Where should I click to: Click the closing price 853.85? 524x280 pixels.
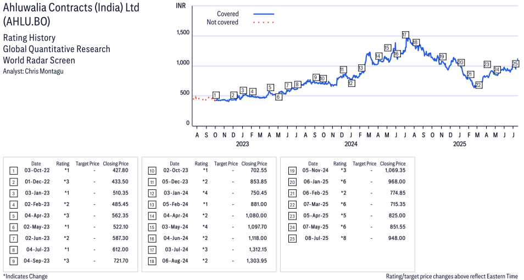[x=259, y=181]
